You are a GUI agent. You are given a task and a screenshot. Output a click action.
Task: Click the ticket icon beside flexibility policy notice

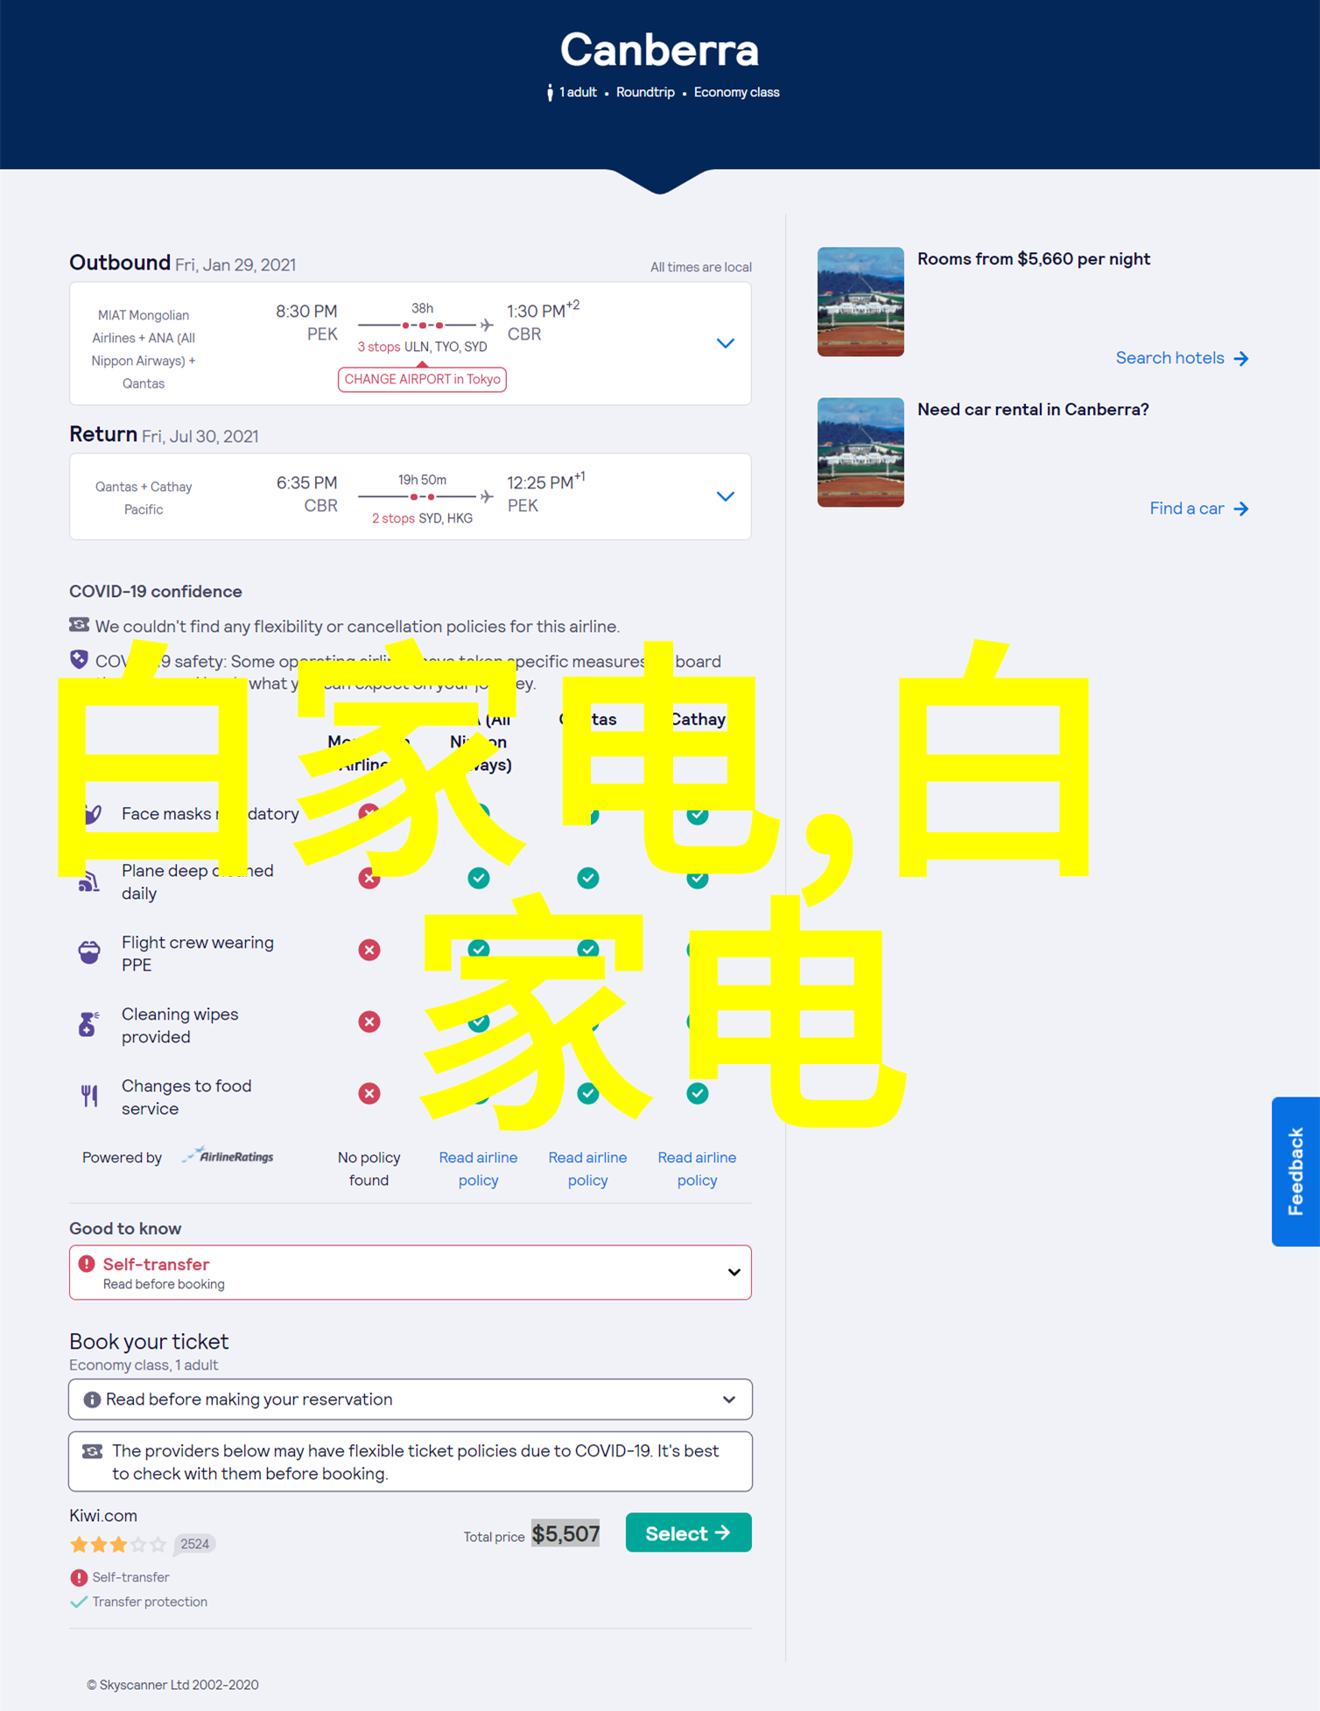(79, 625)
